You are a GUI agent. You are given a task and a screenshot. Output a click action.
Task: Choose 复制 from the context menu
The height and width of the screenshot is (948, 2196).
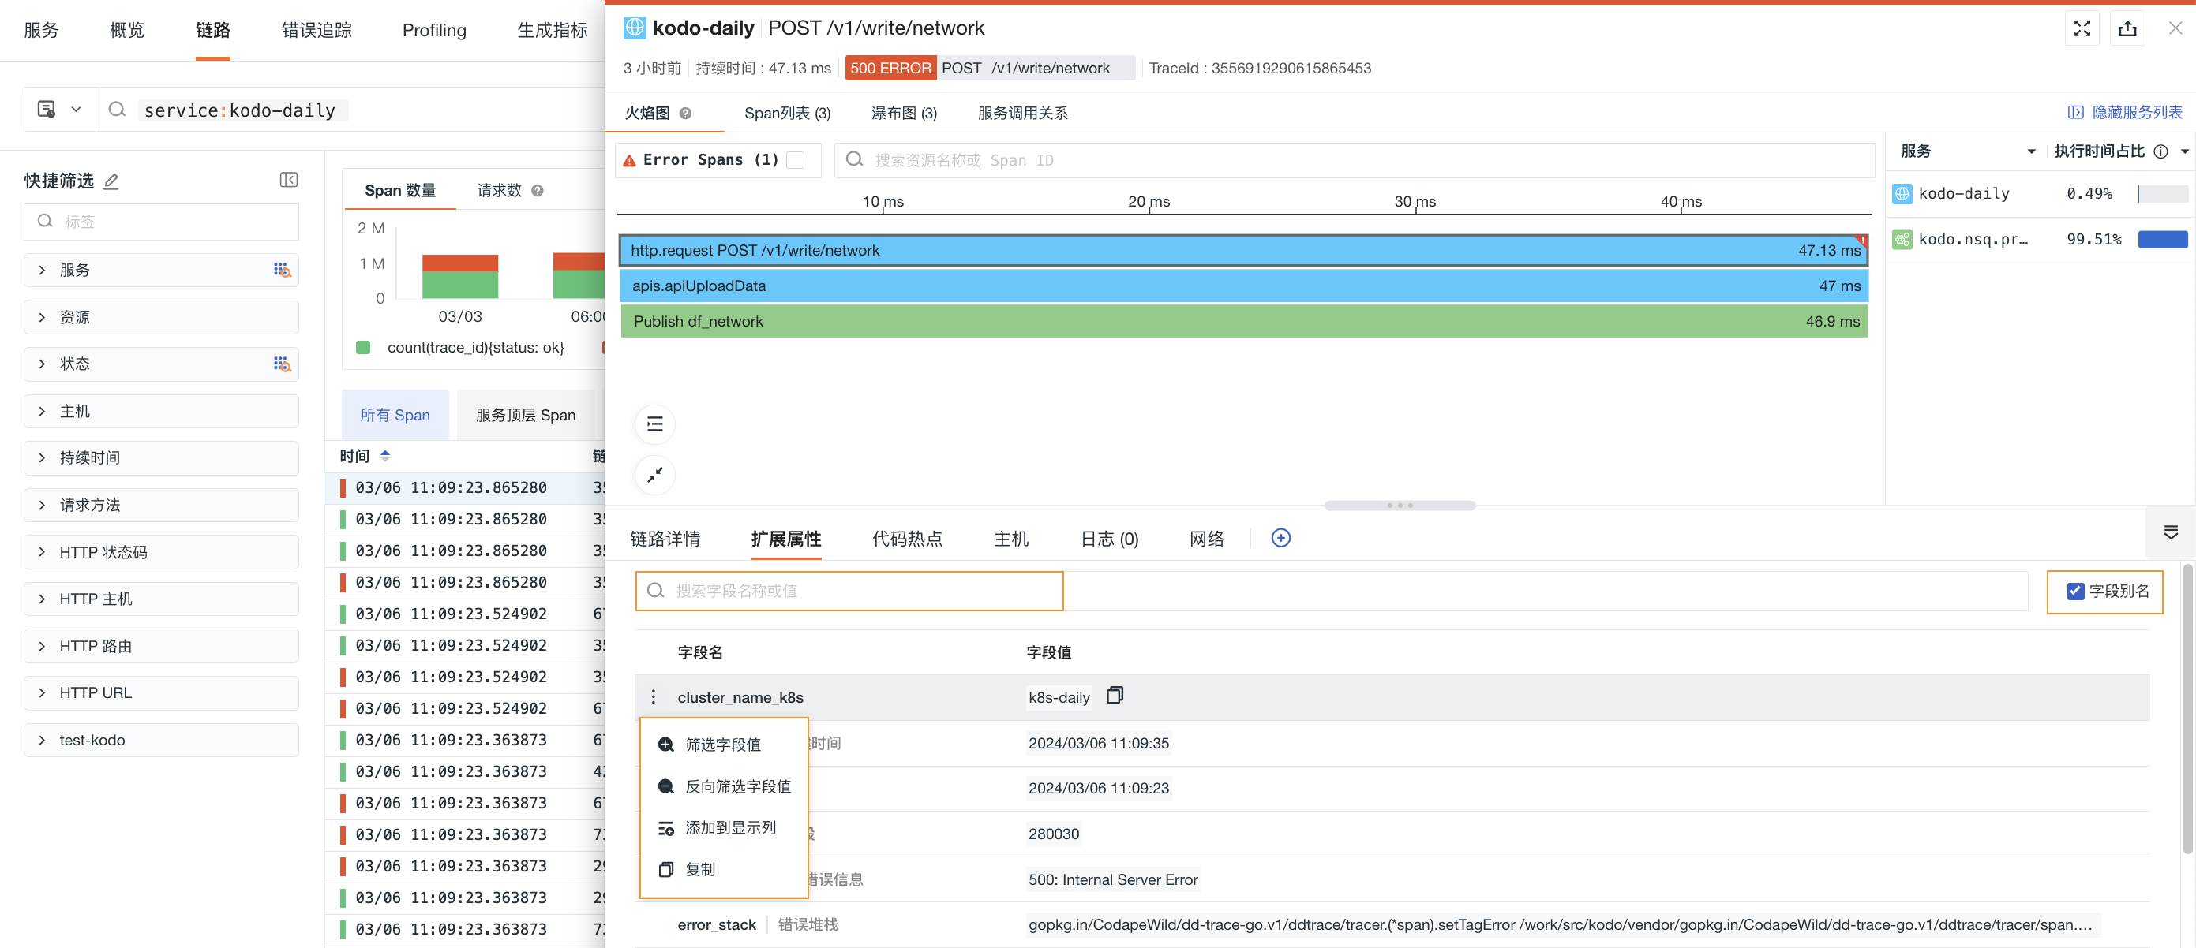point(723,870)
